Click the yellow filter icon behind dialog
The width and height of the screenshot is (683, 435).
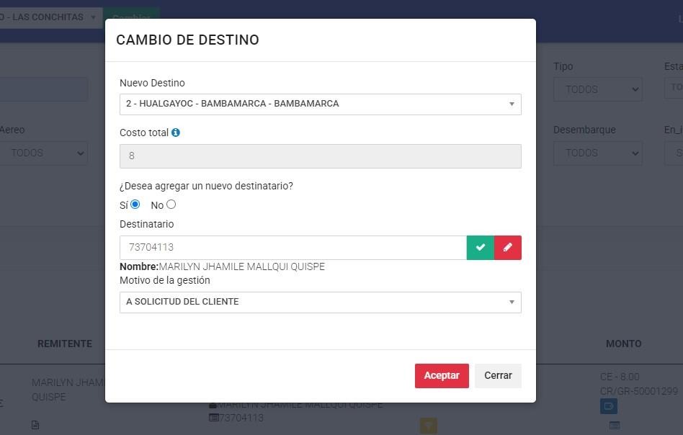click(429, 426)
